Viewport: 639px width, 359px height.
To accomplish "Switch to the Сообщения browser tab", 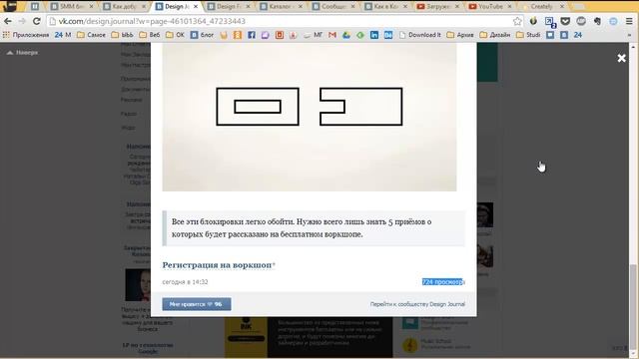I will 332,7.
